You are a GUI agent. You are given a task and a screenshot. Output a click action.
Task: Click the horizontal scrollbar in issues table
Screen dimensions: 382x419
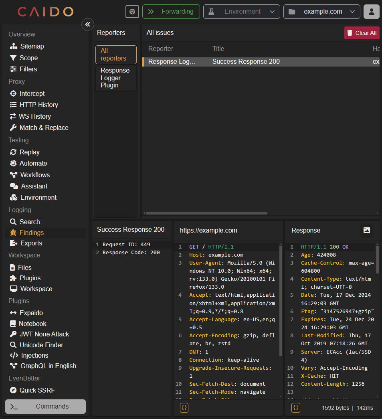point(206,213)
